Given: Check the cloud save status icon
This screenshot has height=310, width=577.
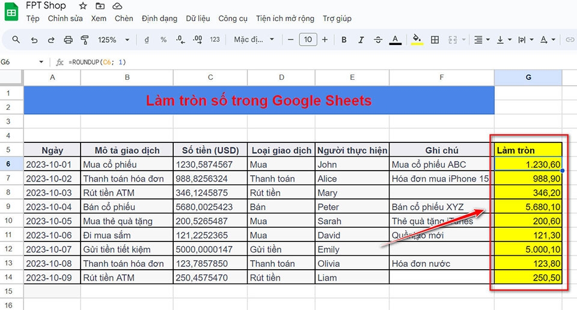Looking at the screenshot, I should point(117,6).
